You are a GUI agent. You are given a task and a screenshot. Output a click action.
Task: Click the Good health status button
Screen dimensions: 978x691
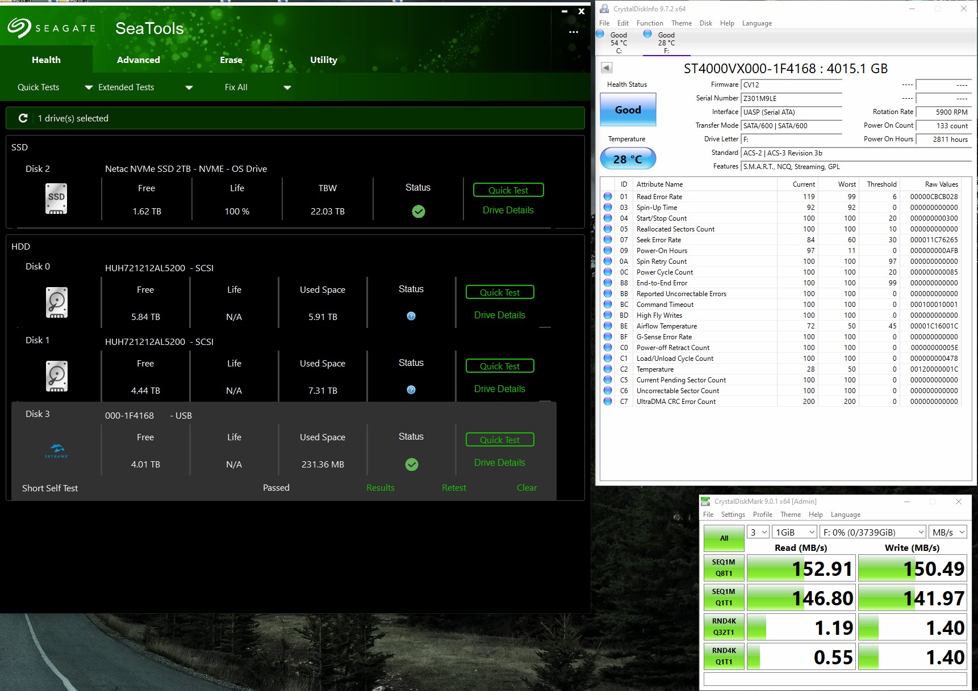tap(628, 109)
